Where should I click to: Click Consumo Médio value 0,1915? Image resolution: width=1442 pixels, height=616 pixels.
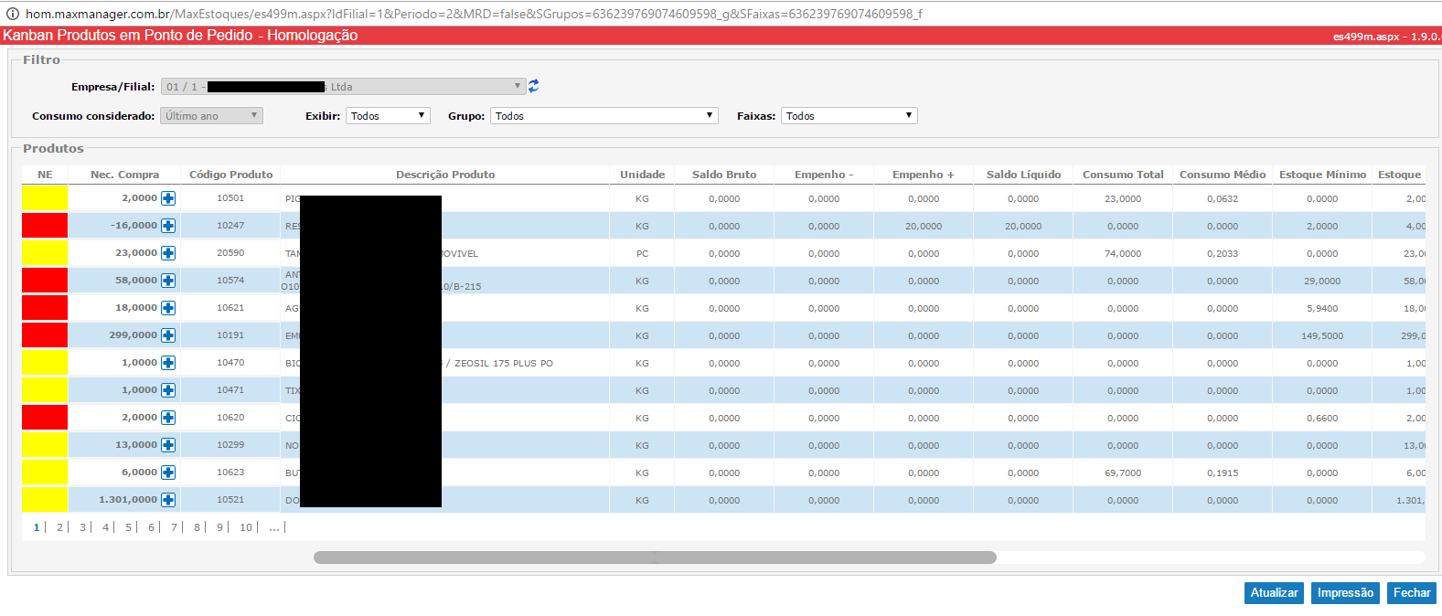pos(1223,473)
